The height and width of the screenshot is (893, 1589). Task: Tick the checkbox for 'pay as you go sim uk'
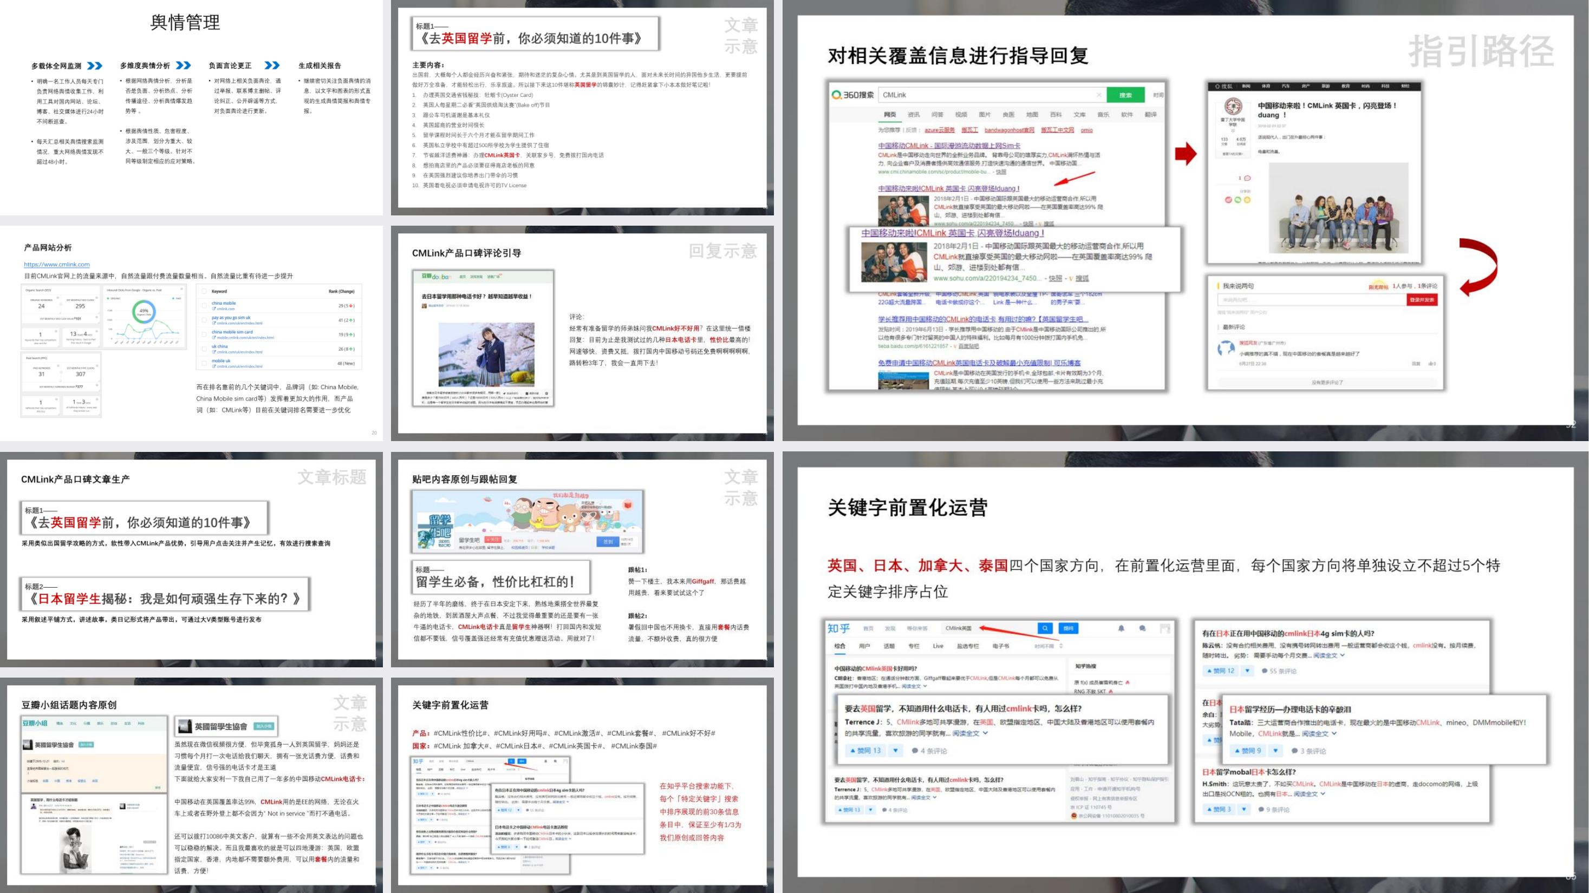[x=204, y=320]
